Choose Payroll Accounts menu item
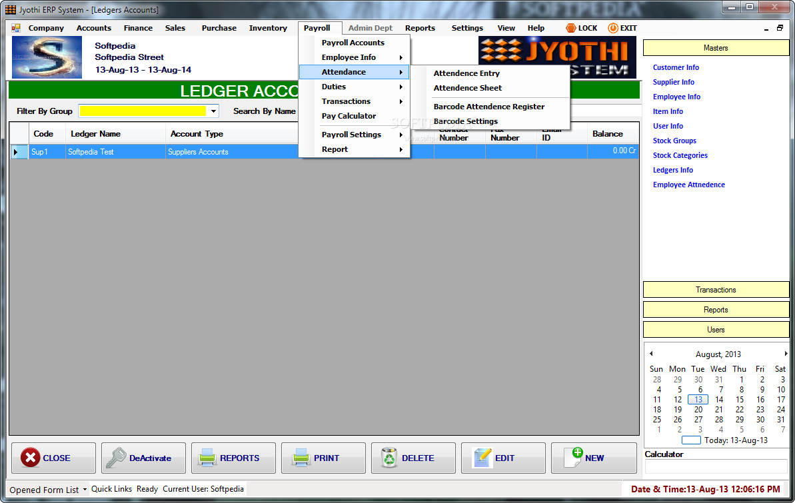The image size is (795, 503). [x=353, y=43]
